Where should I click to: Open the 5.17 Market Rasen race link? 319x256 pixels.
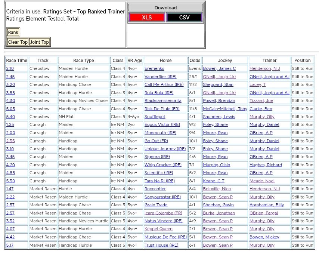[x=10, y=245]
